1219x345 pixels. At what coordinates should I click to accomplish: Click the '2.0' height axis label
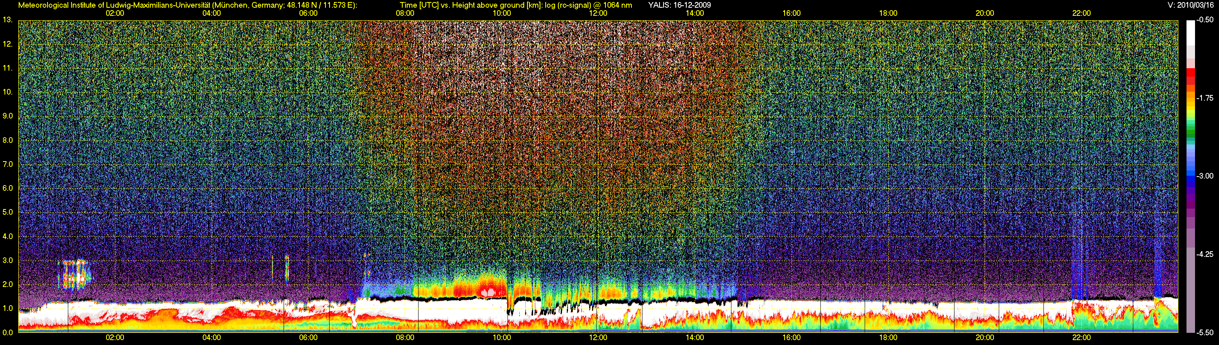(x=8, y=284)
